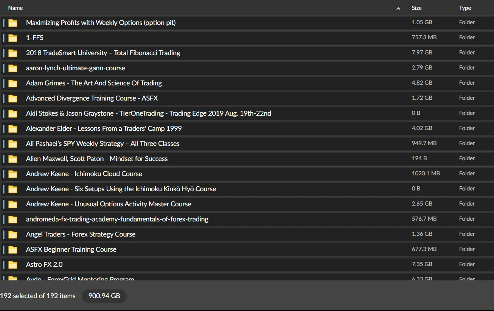Click the 7.35 GB size value

point(422,264)
